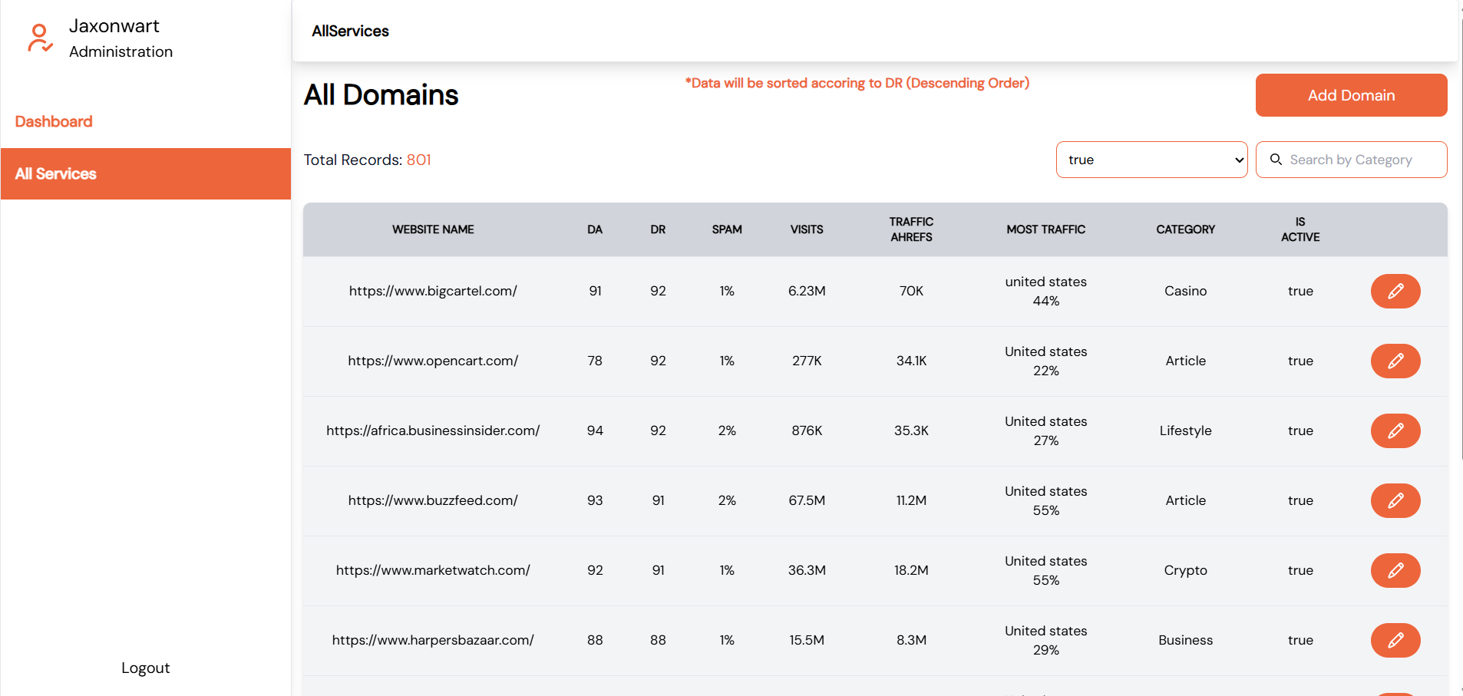The image size is (1463, 696).
Task: Log out using the Logout link
Action: click(x=145, y=668)
